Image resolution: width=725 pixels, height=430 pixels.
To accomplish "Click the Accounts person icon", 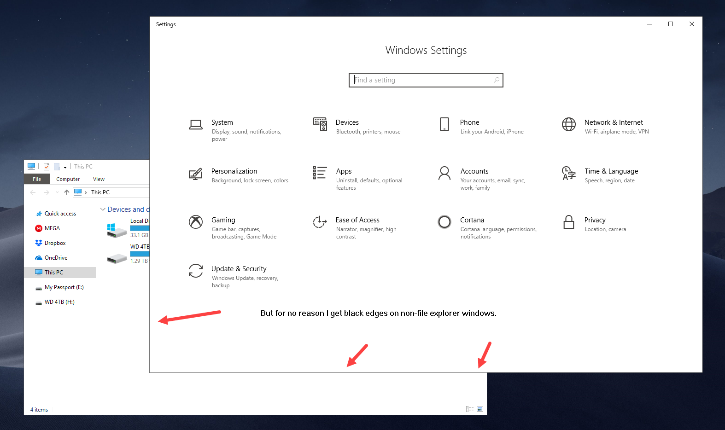I will click(444, 173).
